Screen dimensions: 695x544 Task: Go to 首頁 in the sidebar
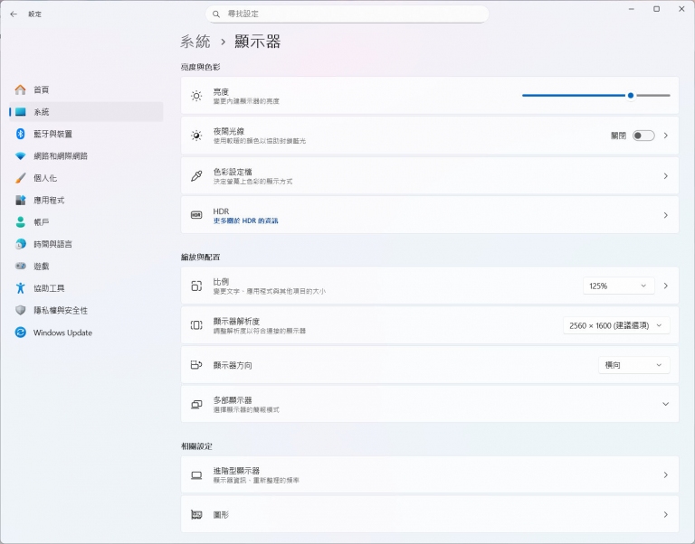(42, 89)
